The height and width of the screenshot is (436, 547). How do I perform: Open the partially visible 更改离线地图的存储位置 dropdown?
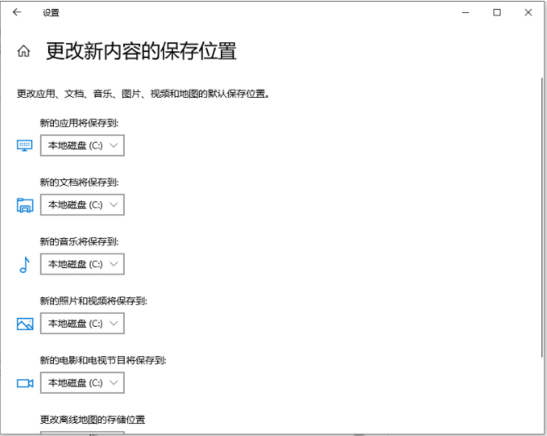pyautogui.click(x=82, y=433)
